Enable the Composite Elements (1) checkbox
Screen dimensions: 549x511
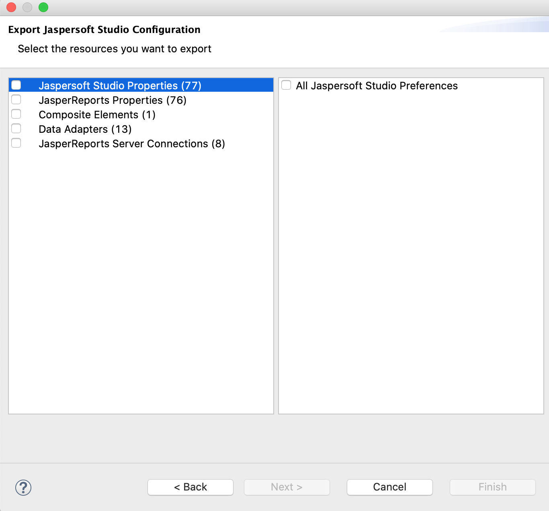pyautogui.click(x=16, y=114)
